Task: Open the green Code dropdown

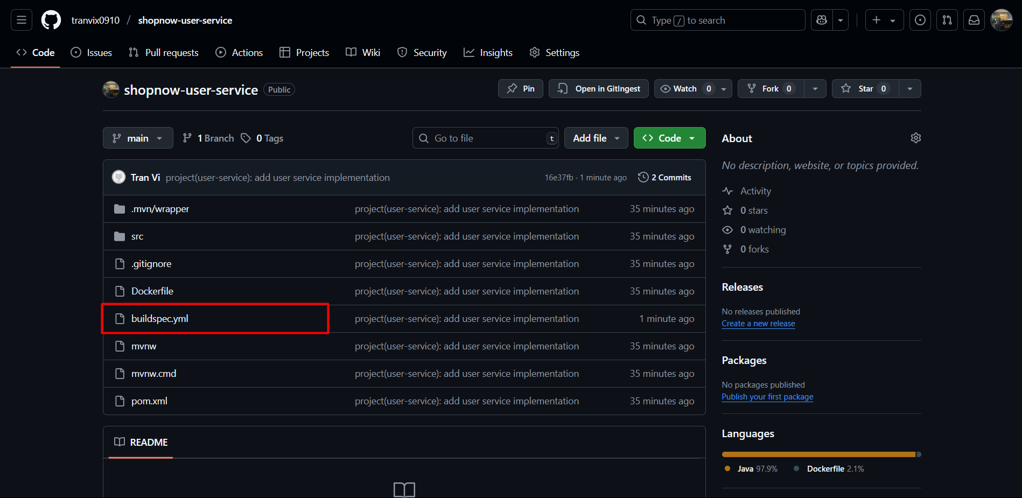Action: click(669, 138)
